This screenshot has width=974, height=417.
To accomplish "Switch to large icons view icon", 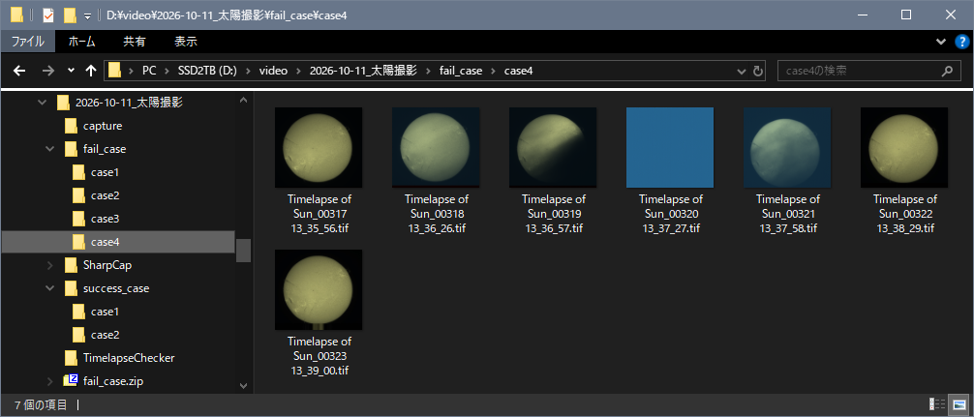I will tap(959, 404).
